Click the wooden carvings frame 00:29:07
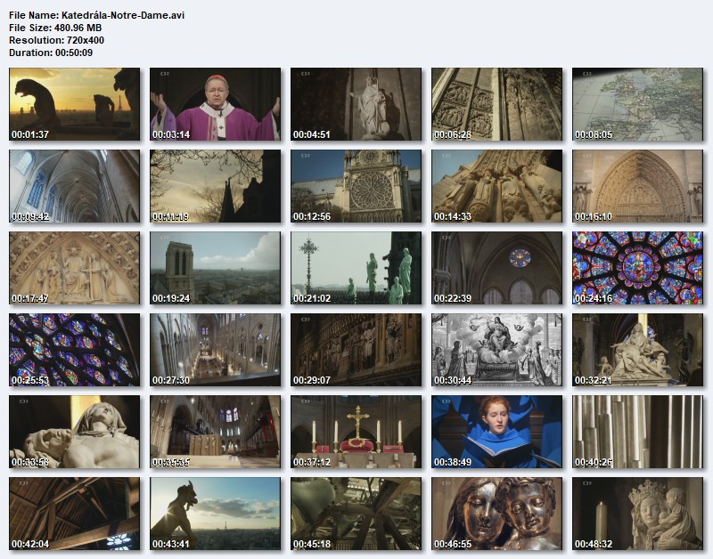 (x=356, y=350)
